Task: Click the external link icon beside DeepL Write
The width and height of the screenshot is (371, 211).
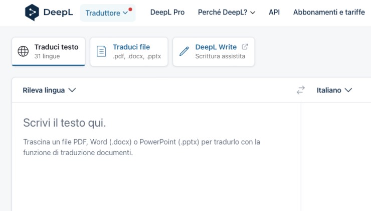Action: pos(245,47)
